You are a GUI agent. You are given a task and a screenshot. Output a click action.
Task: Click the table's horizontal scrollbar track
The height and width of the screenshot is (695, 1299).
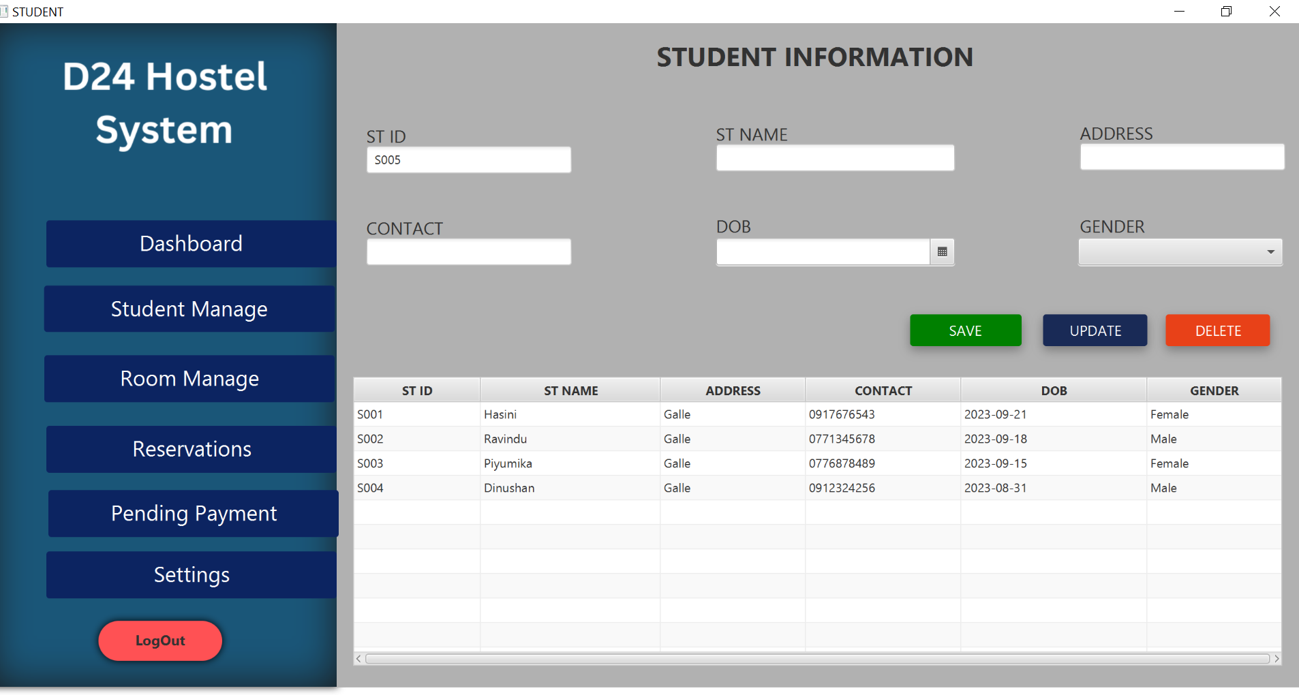817,659
